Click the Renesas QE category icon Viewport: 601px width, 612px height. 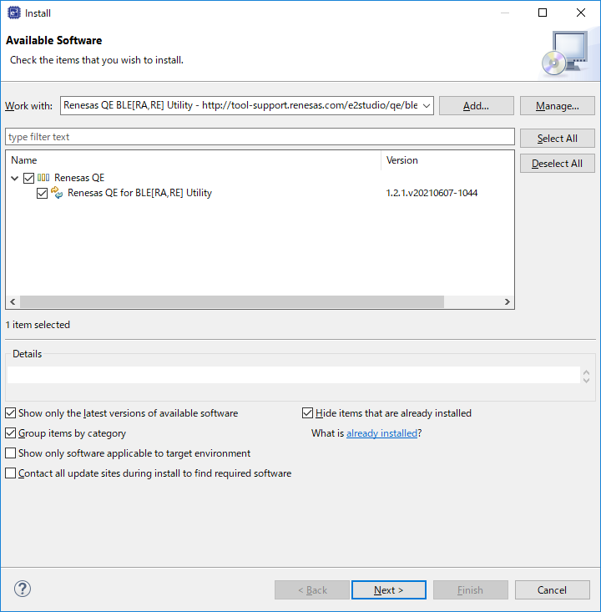(x=44, y=178)
